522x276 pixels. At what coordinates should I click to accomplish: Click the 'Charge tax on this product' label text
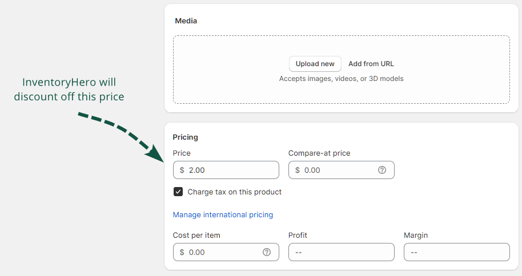pyautogui.click(x=235, y=192)
